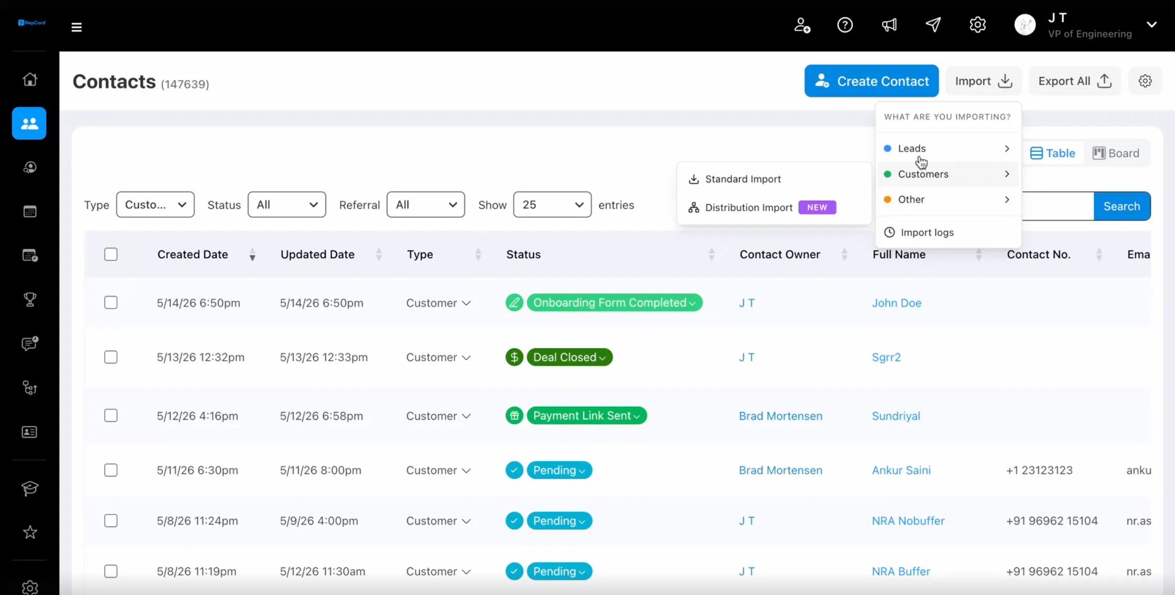Open the hierarchy workflow sidebar icon
The width and height of the screenshot is (1175, 595).
30,388
